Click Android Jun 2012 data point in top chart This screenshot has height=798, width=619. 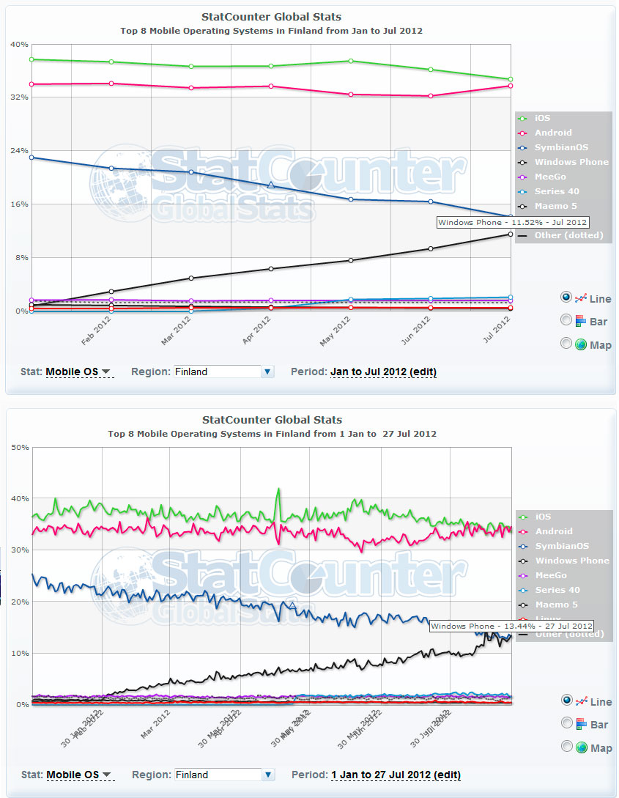pyautogui.click(x=431, y=96)
